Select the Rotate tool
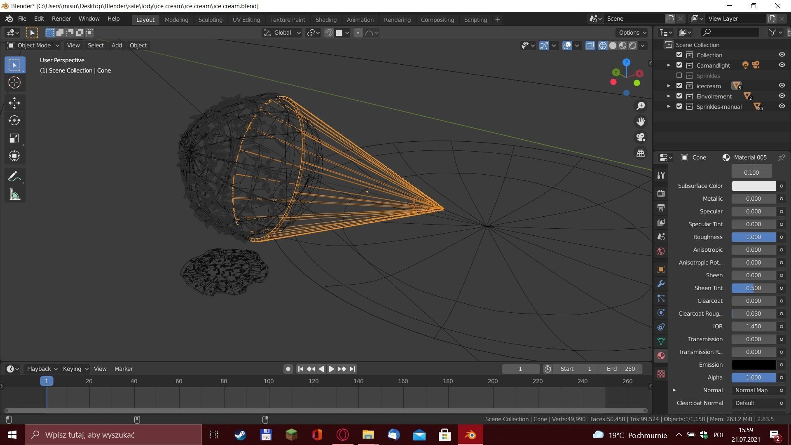The height and width of the screenshot is (445, 791). point(14,120)
